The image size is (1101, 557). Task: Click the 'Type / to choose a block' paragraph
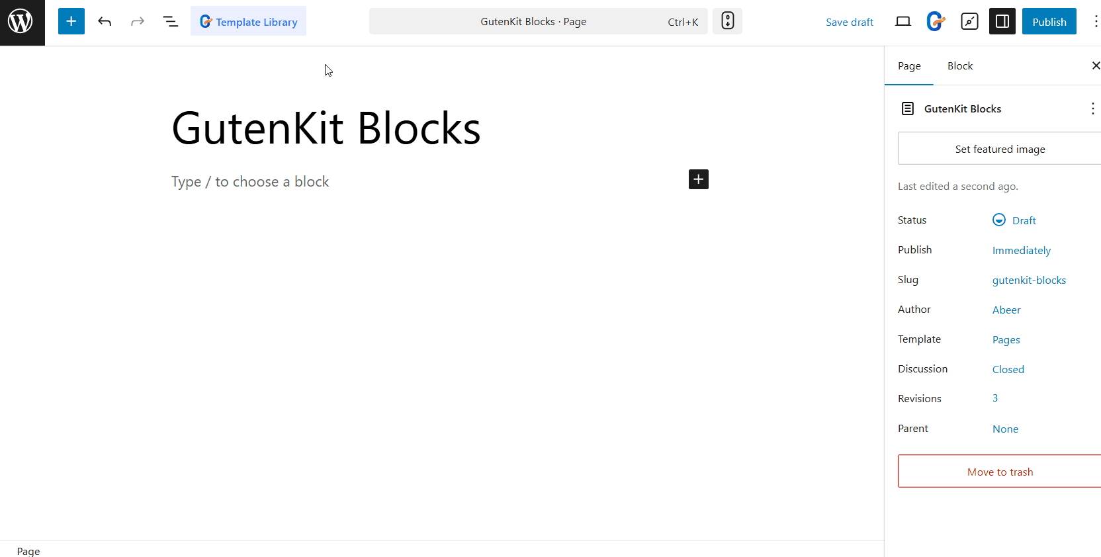[250, 181]
